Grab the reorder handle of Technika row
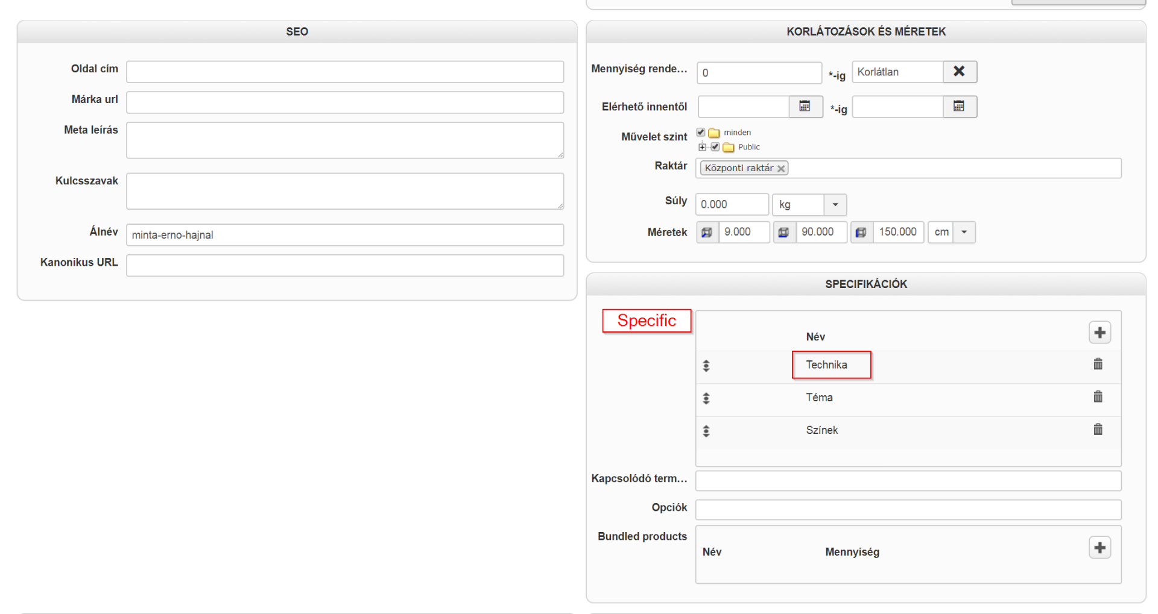The width and height of the screenshot is (1158, 614). [x=706, y=366]
